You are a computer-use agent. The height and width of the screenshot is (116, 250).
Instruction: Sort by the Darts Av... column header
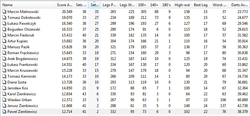(239, 5)
